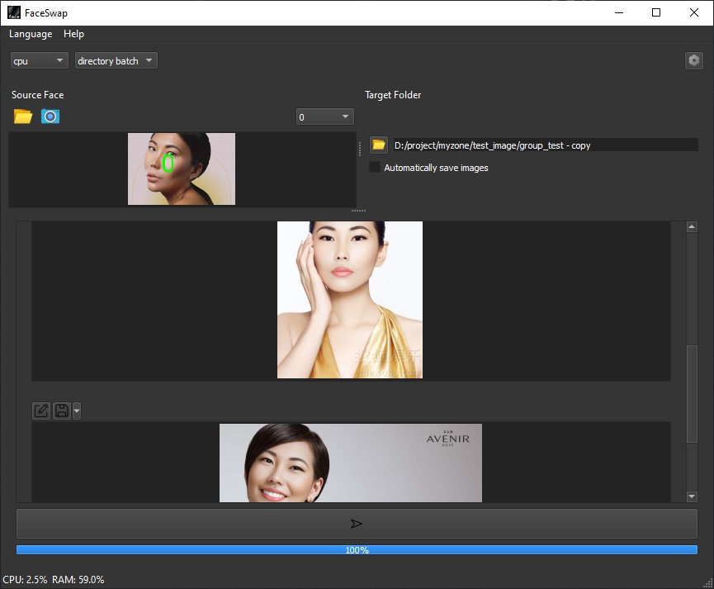Open the Language menu

pos(31,34)
